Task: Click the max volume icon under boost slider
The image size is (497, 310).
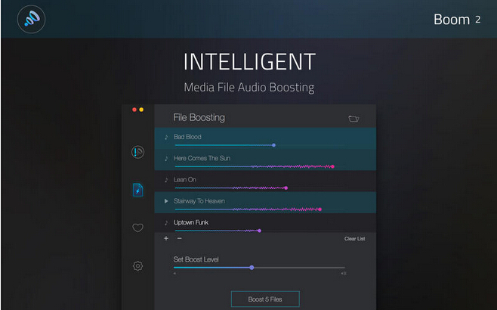Action: [343, 274]
